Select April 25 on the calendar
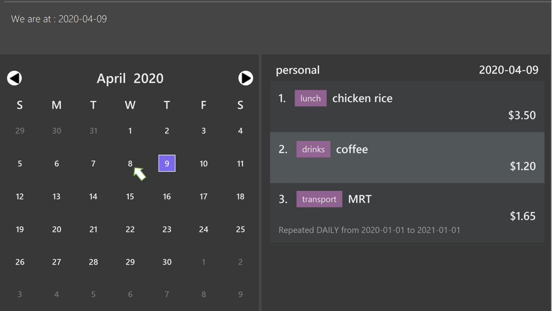The image size is (552, 311). tap(240, 229)
